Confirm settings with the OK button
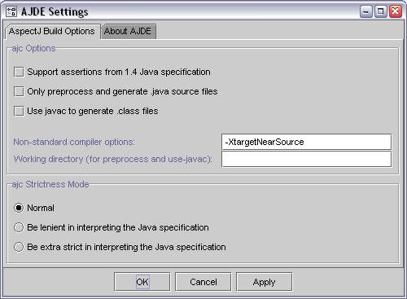 coord(142,282)
